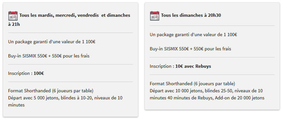Click the calendar icon in left card
Viewport: 284px width, 121px height.
[x=13, y=16]
